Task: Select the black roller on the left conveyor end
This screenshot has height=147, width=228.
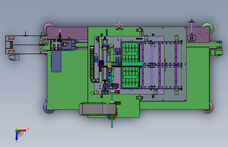Action: [11, 45]
